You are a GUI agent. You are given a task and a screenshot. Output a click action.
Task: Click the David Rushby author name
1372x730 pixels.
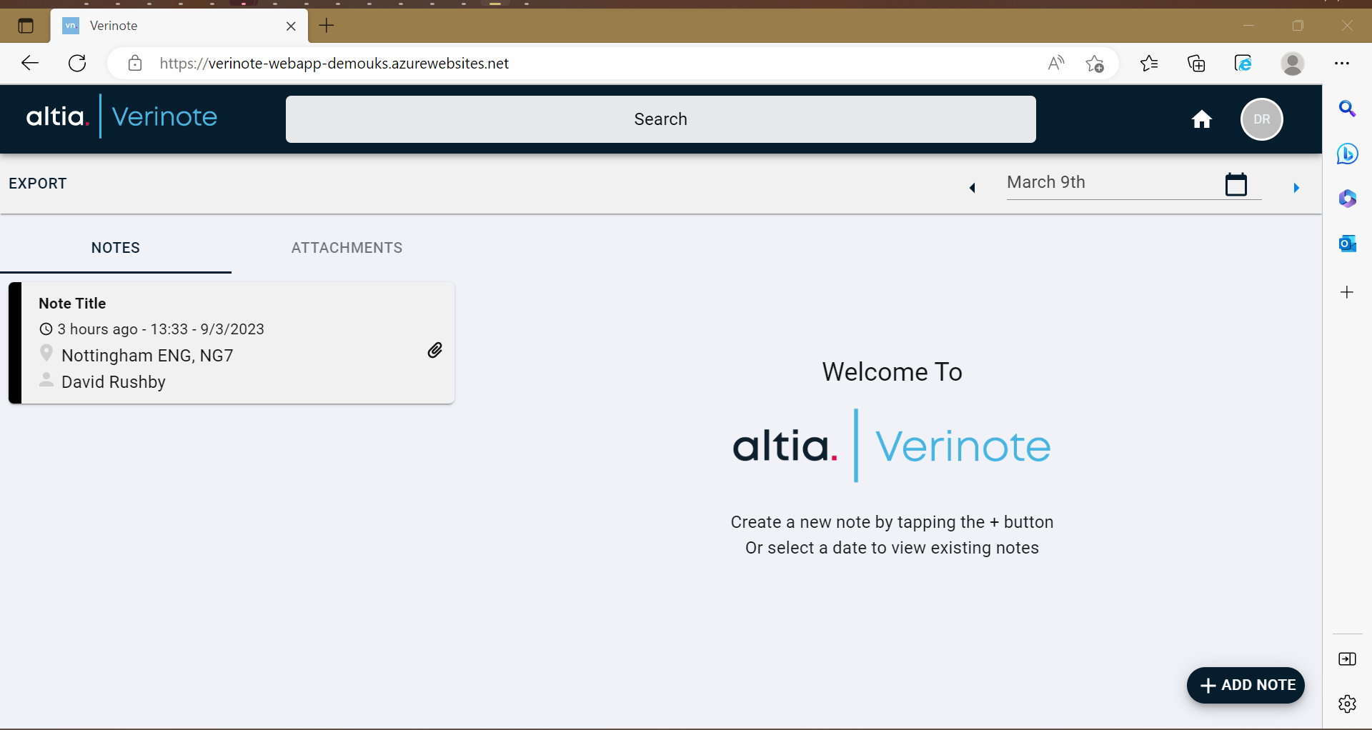pyautogui.click(x=114, y=382)
